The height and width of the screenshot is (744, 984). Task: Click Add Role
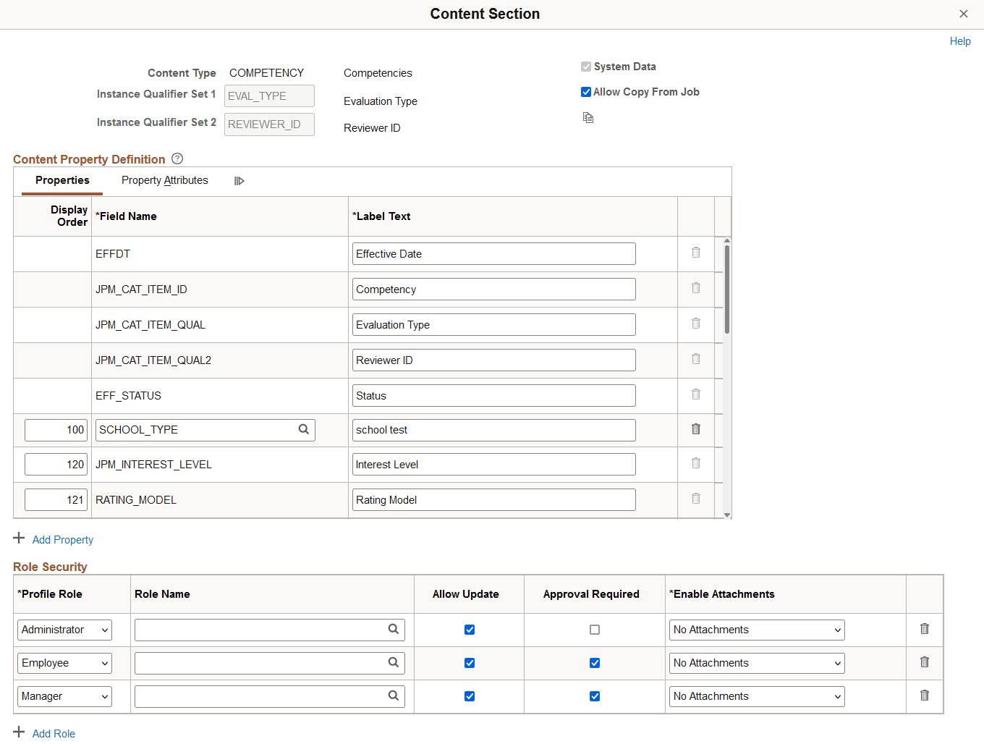tap(54, 733)
